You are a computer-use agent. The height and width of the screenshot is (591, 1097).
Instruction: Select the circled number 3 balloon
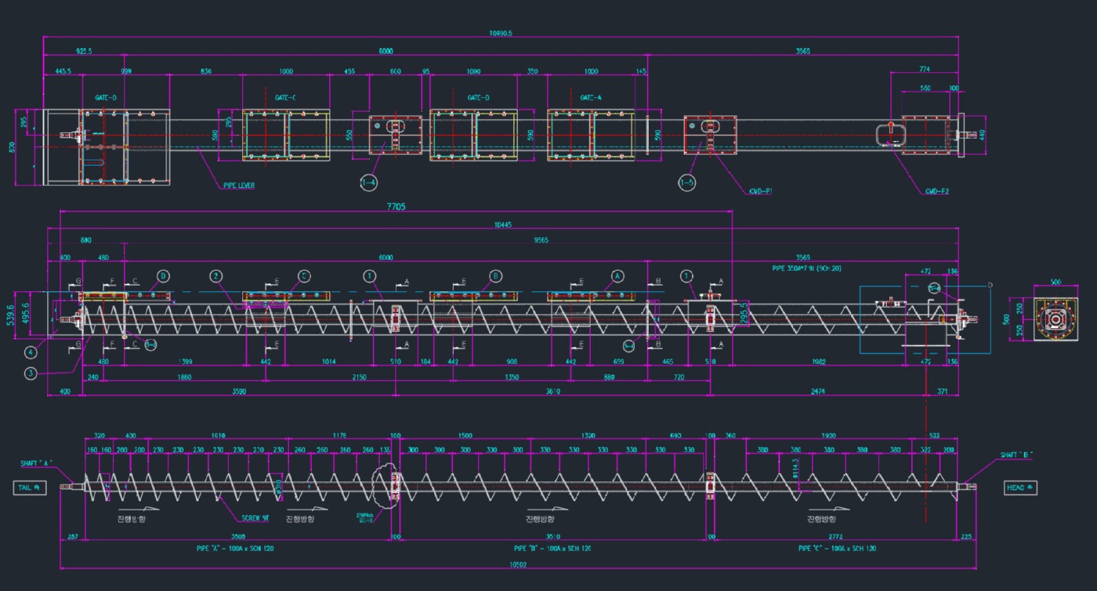click(x=31, y=373)
